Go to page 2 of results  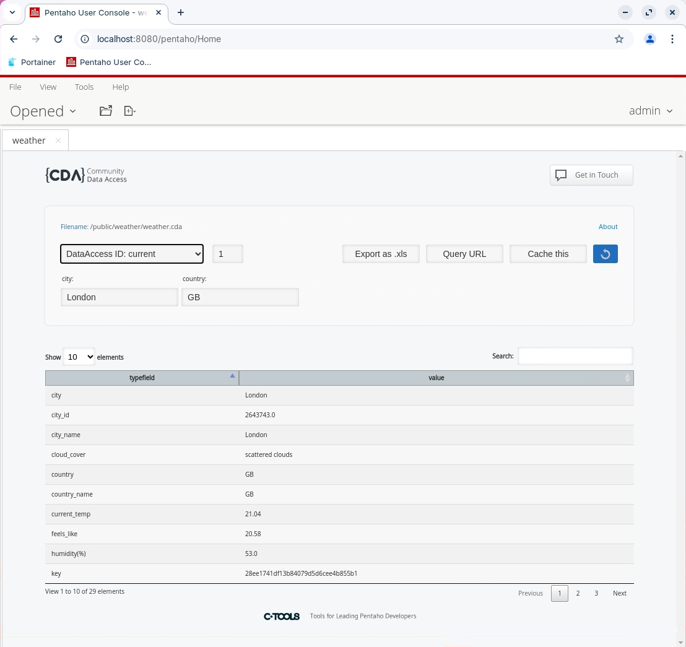point(578,593)
